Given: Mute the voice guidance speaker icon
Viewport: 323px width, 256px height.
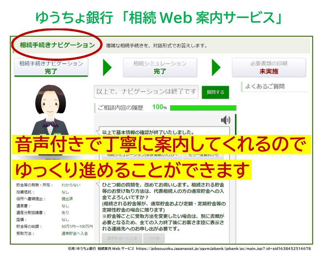Looking at the screenshot, I should point(226,120).
